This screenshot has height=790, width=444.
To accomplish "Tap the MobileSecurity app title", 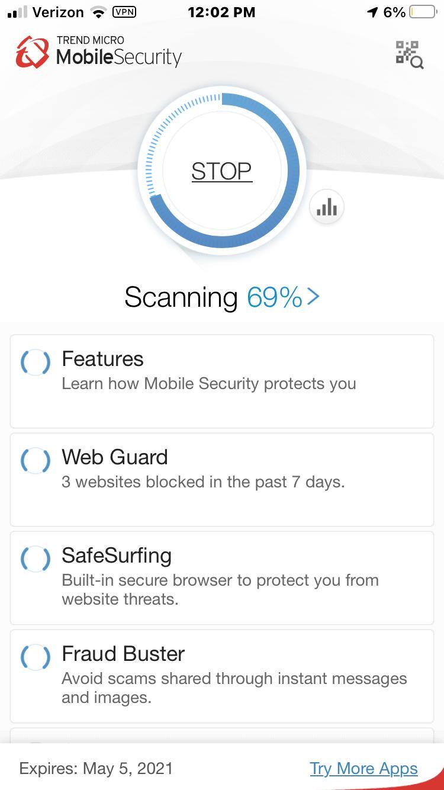I will [x=118, y=57].
